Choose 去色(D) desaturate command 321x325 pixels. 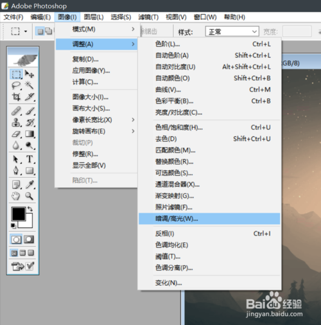click(209, 139)
